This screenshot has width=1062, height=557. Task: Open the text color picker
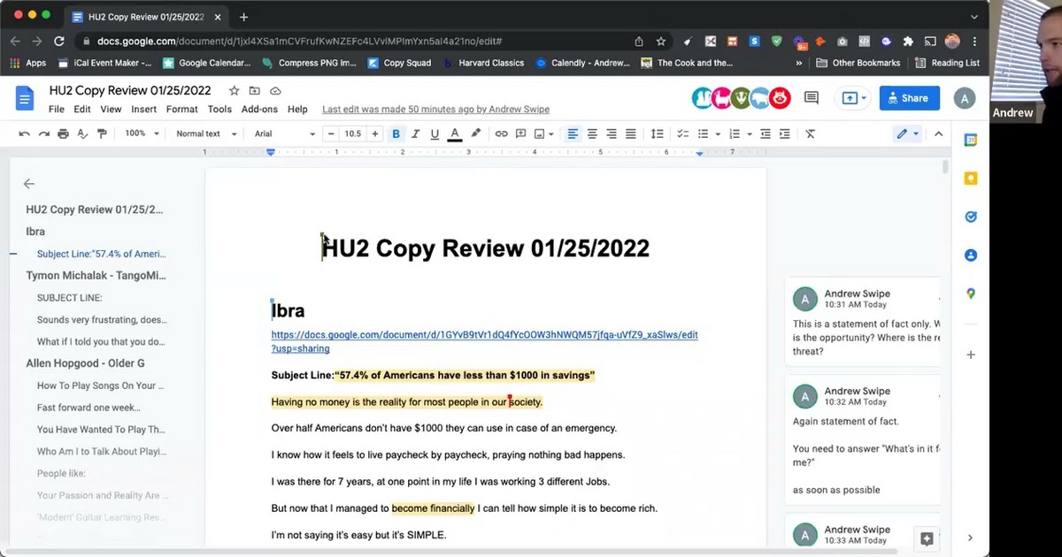coord(455,134)
